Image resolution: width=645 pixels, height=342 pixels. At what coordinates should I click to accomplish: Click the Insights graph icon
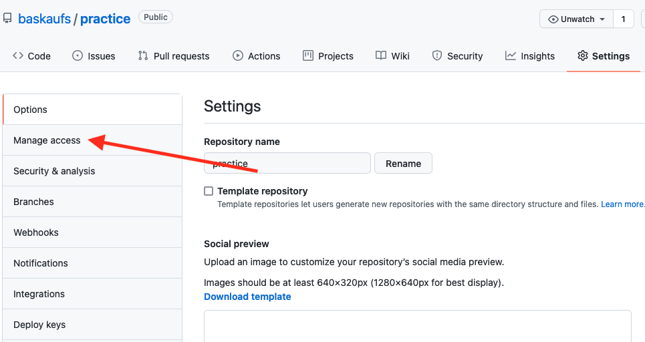(511, 55)
